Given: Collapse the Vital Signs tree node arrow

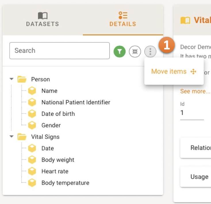Looking at the screenshot, I should pos(11,136).
